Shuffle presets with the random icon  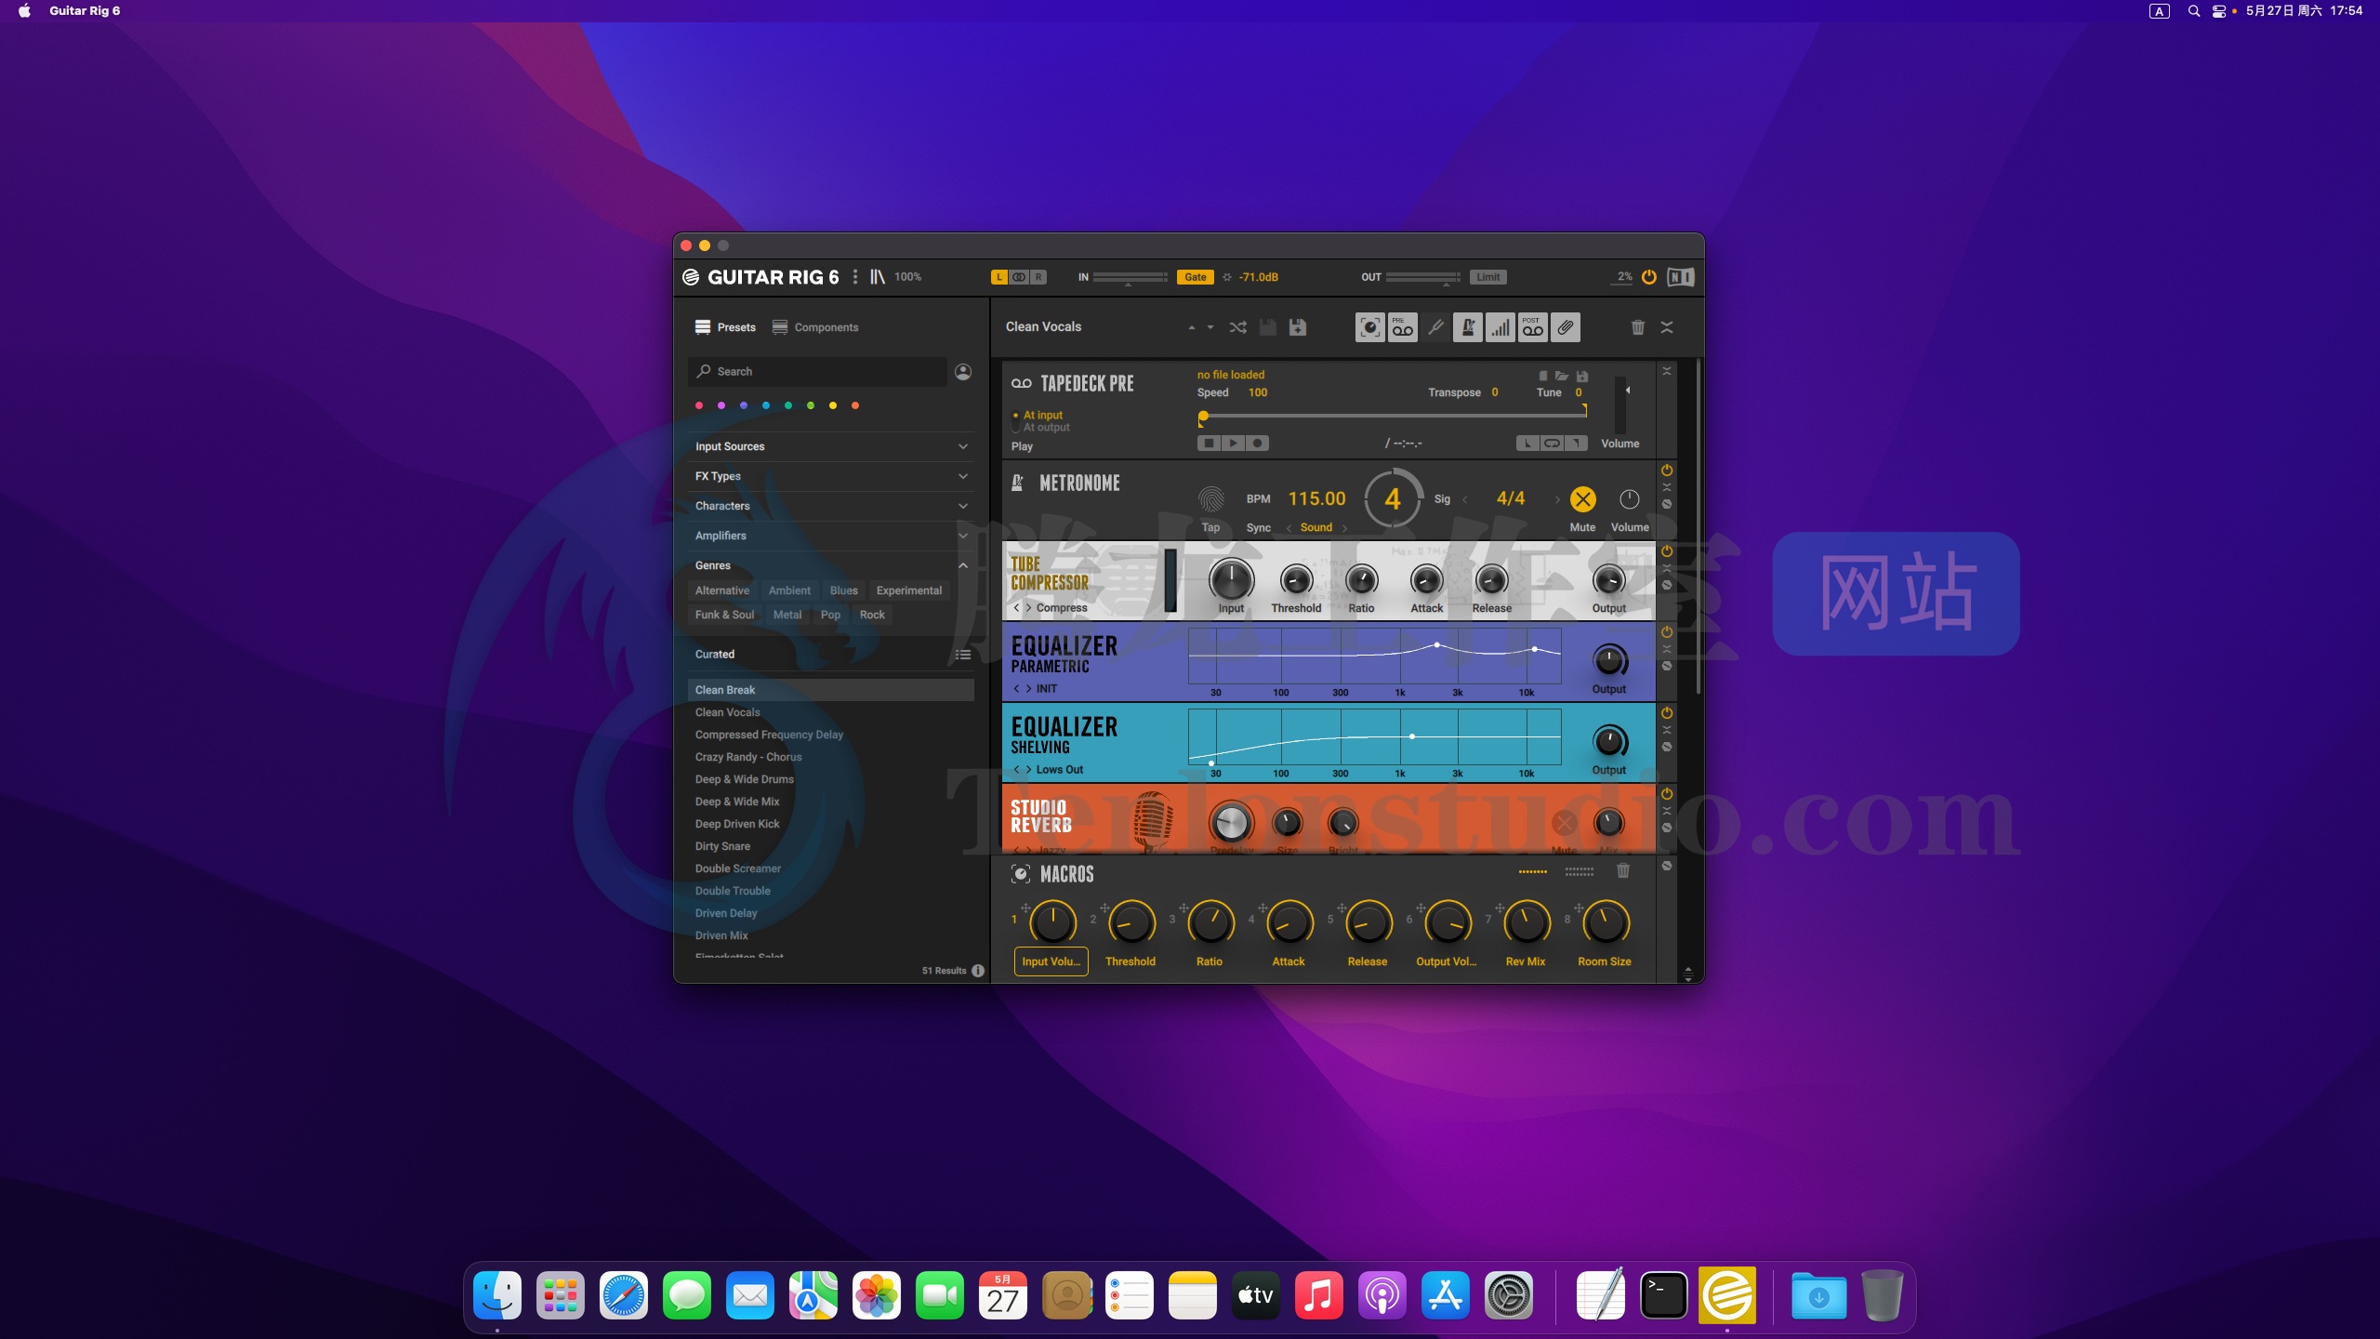(1237, 327)
